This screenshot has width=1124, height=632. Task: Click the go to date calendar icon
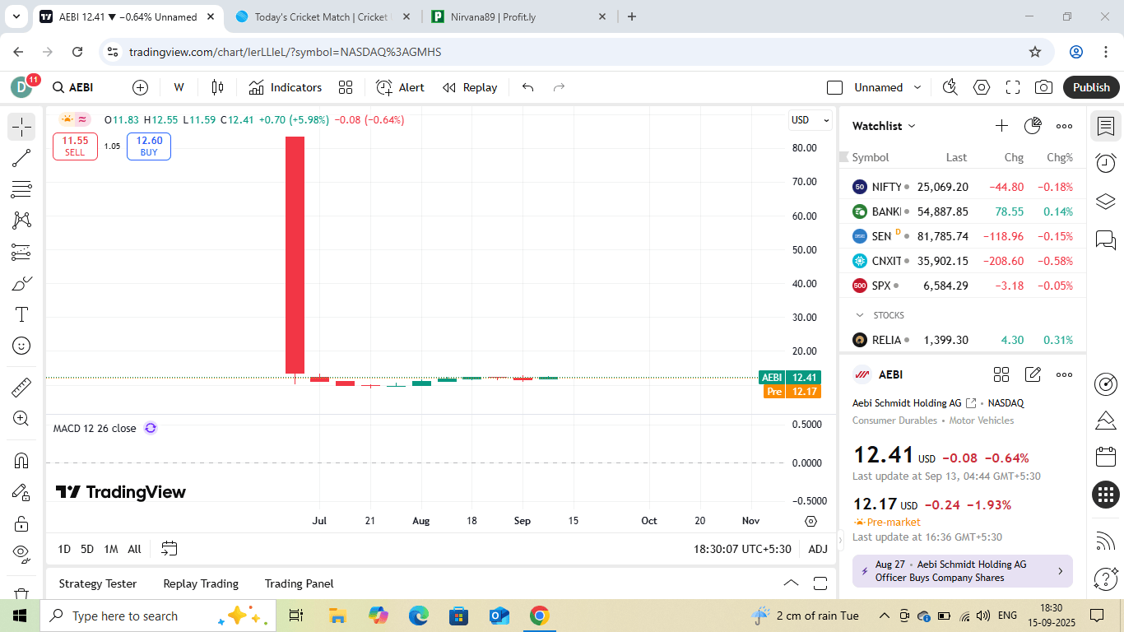coord(170,549)
